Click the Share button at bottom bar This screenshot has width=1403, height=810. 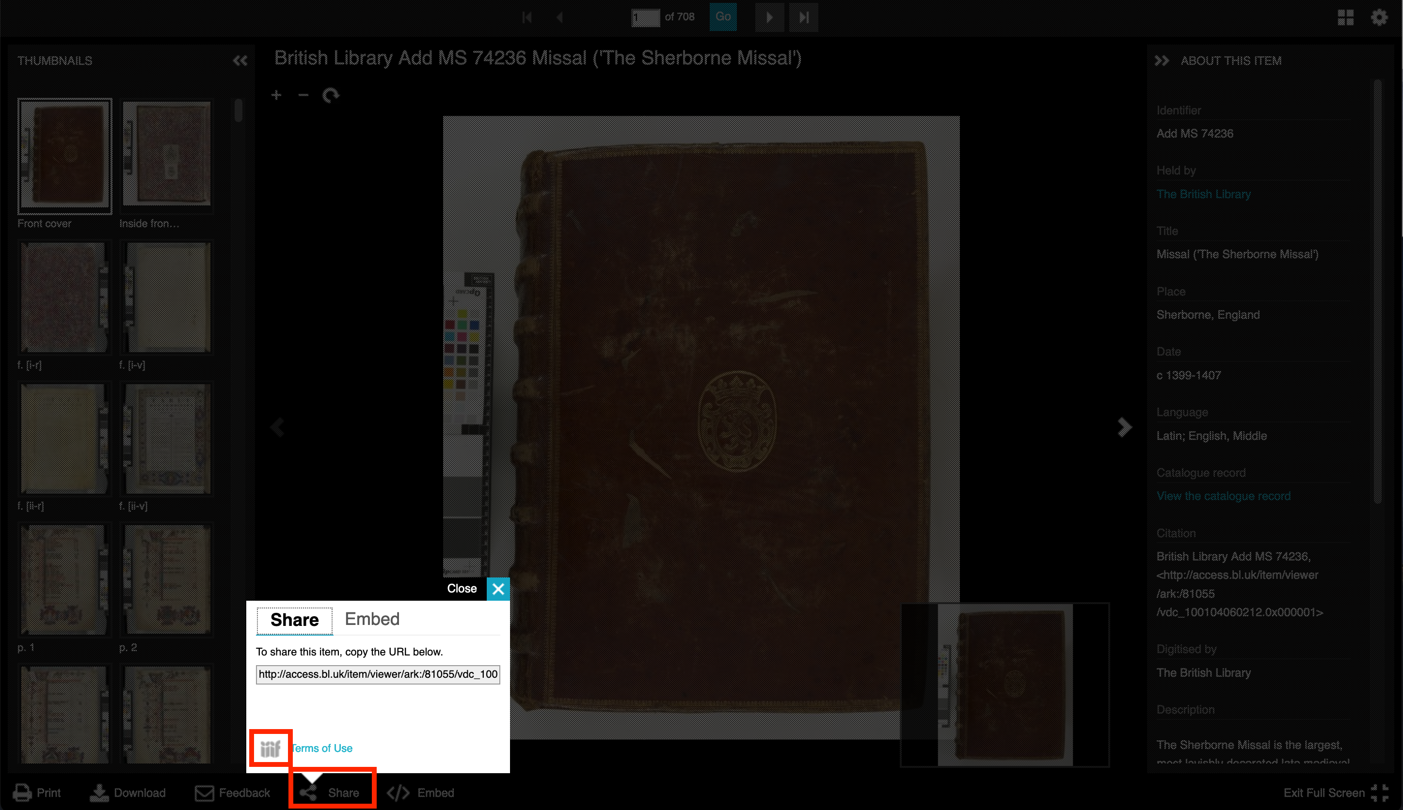(333, 793)
